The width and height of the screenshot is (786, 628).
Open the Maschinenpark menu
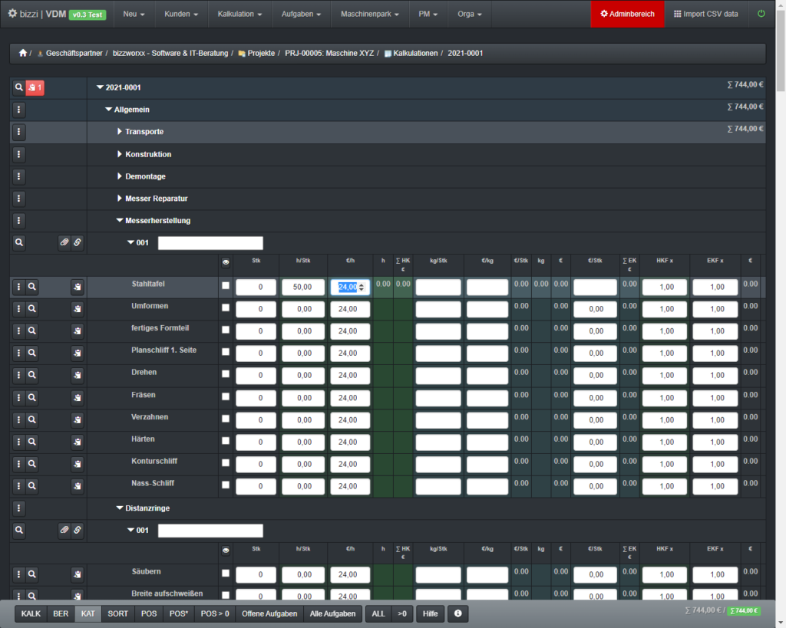pos(370,14)
